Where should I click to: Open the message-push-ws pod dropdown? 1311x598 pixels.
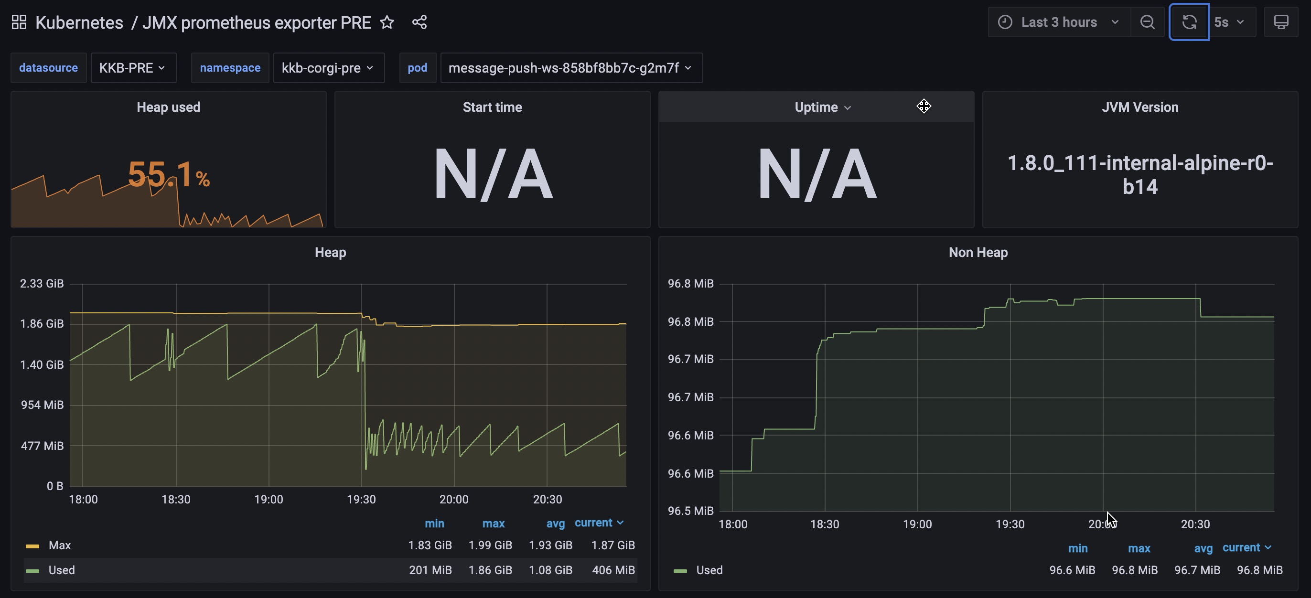(571, 68)
